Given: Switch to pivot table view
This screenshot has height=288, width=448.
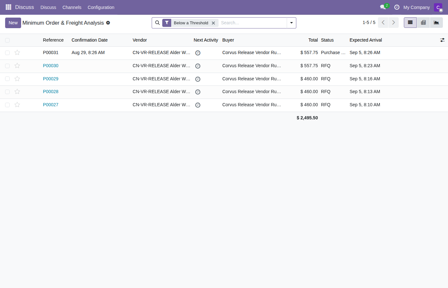Looking at the screenshot, I should 423,23.
